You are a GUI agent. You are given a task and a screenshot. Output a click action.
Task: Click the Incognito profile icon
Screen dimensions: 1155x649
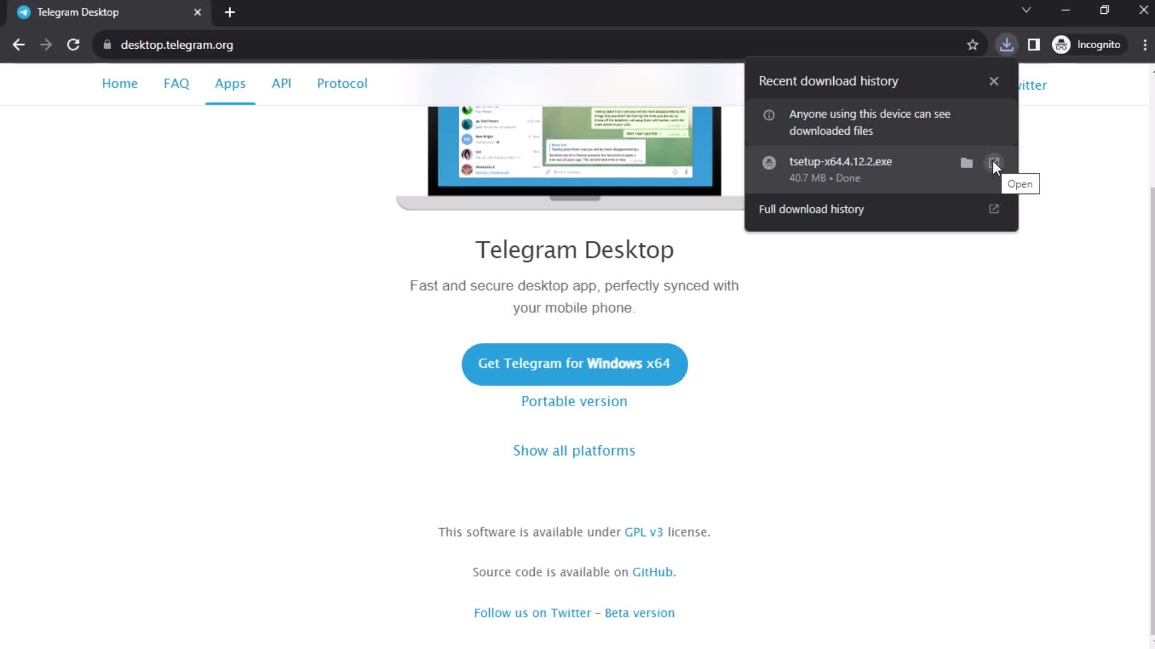tap(1061, 44)
